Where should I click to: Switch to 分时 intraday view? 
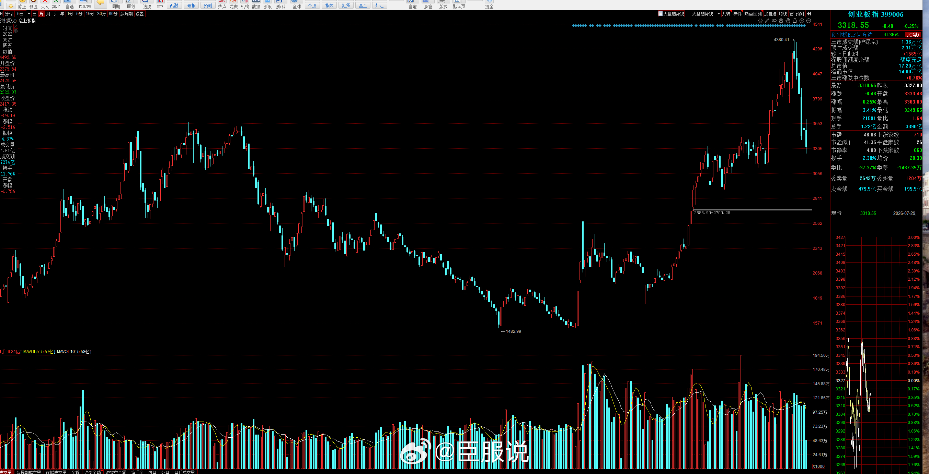click(9, 14)
